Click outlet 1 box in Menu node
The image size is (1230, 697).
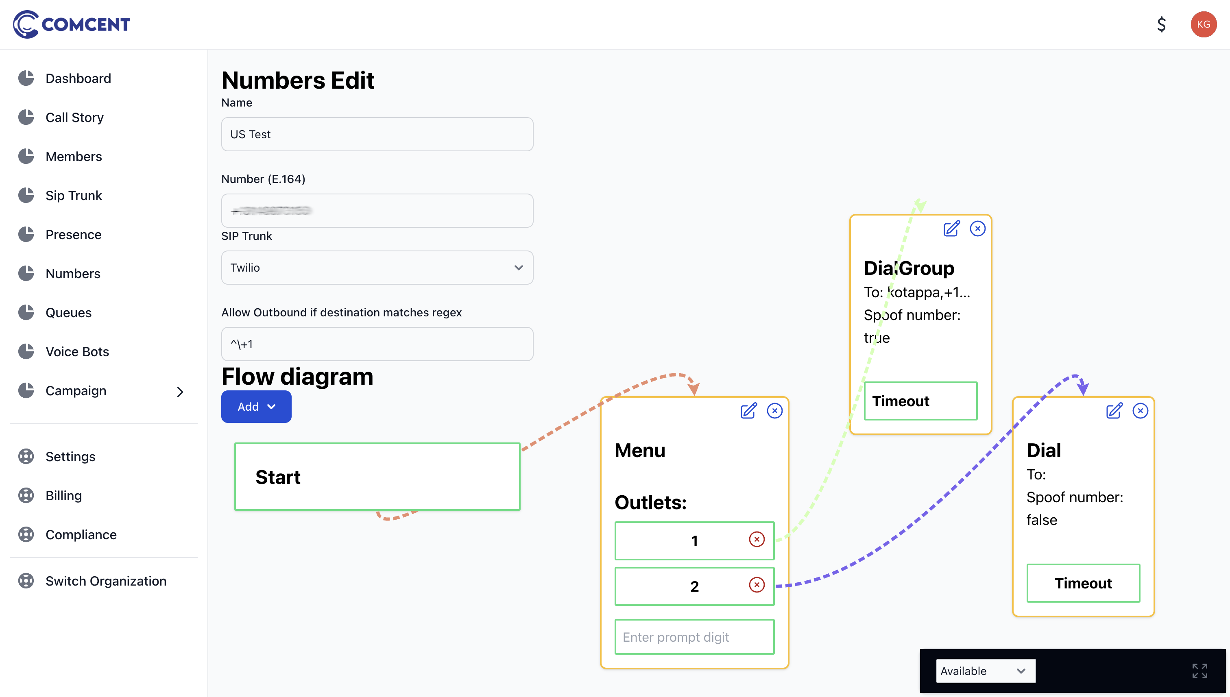694,540
